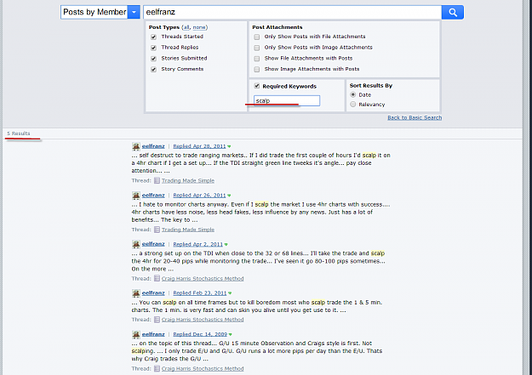Screen dimensions: 532x375
Task: Open Craig Harris Stochastics Method under Dec 14 post
Action: point(203,369)
